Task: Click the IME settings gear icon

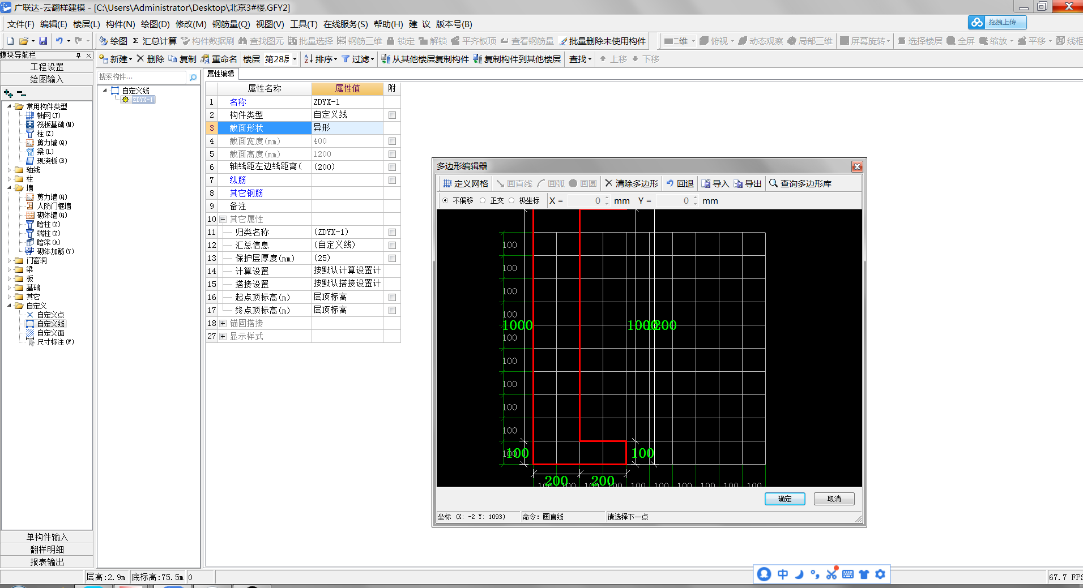Action: click(880, 574)
